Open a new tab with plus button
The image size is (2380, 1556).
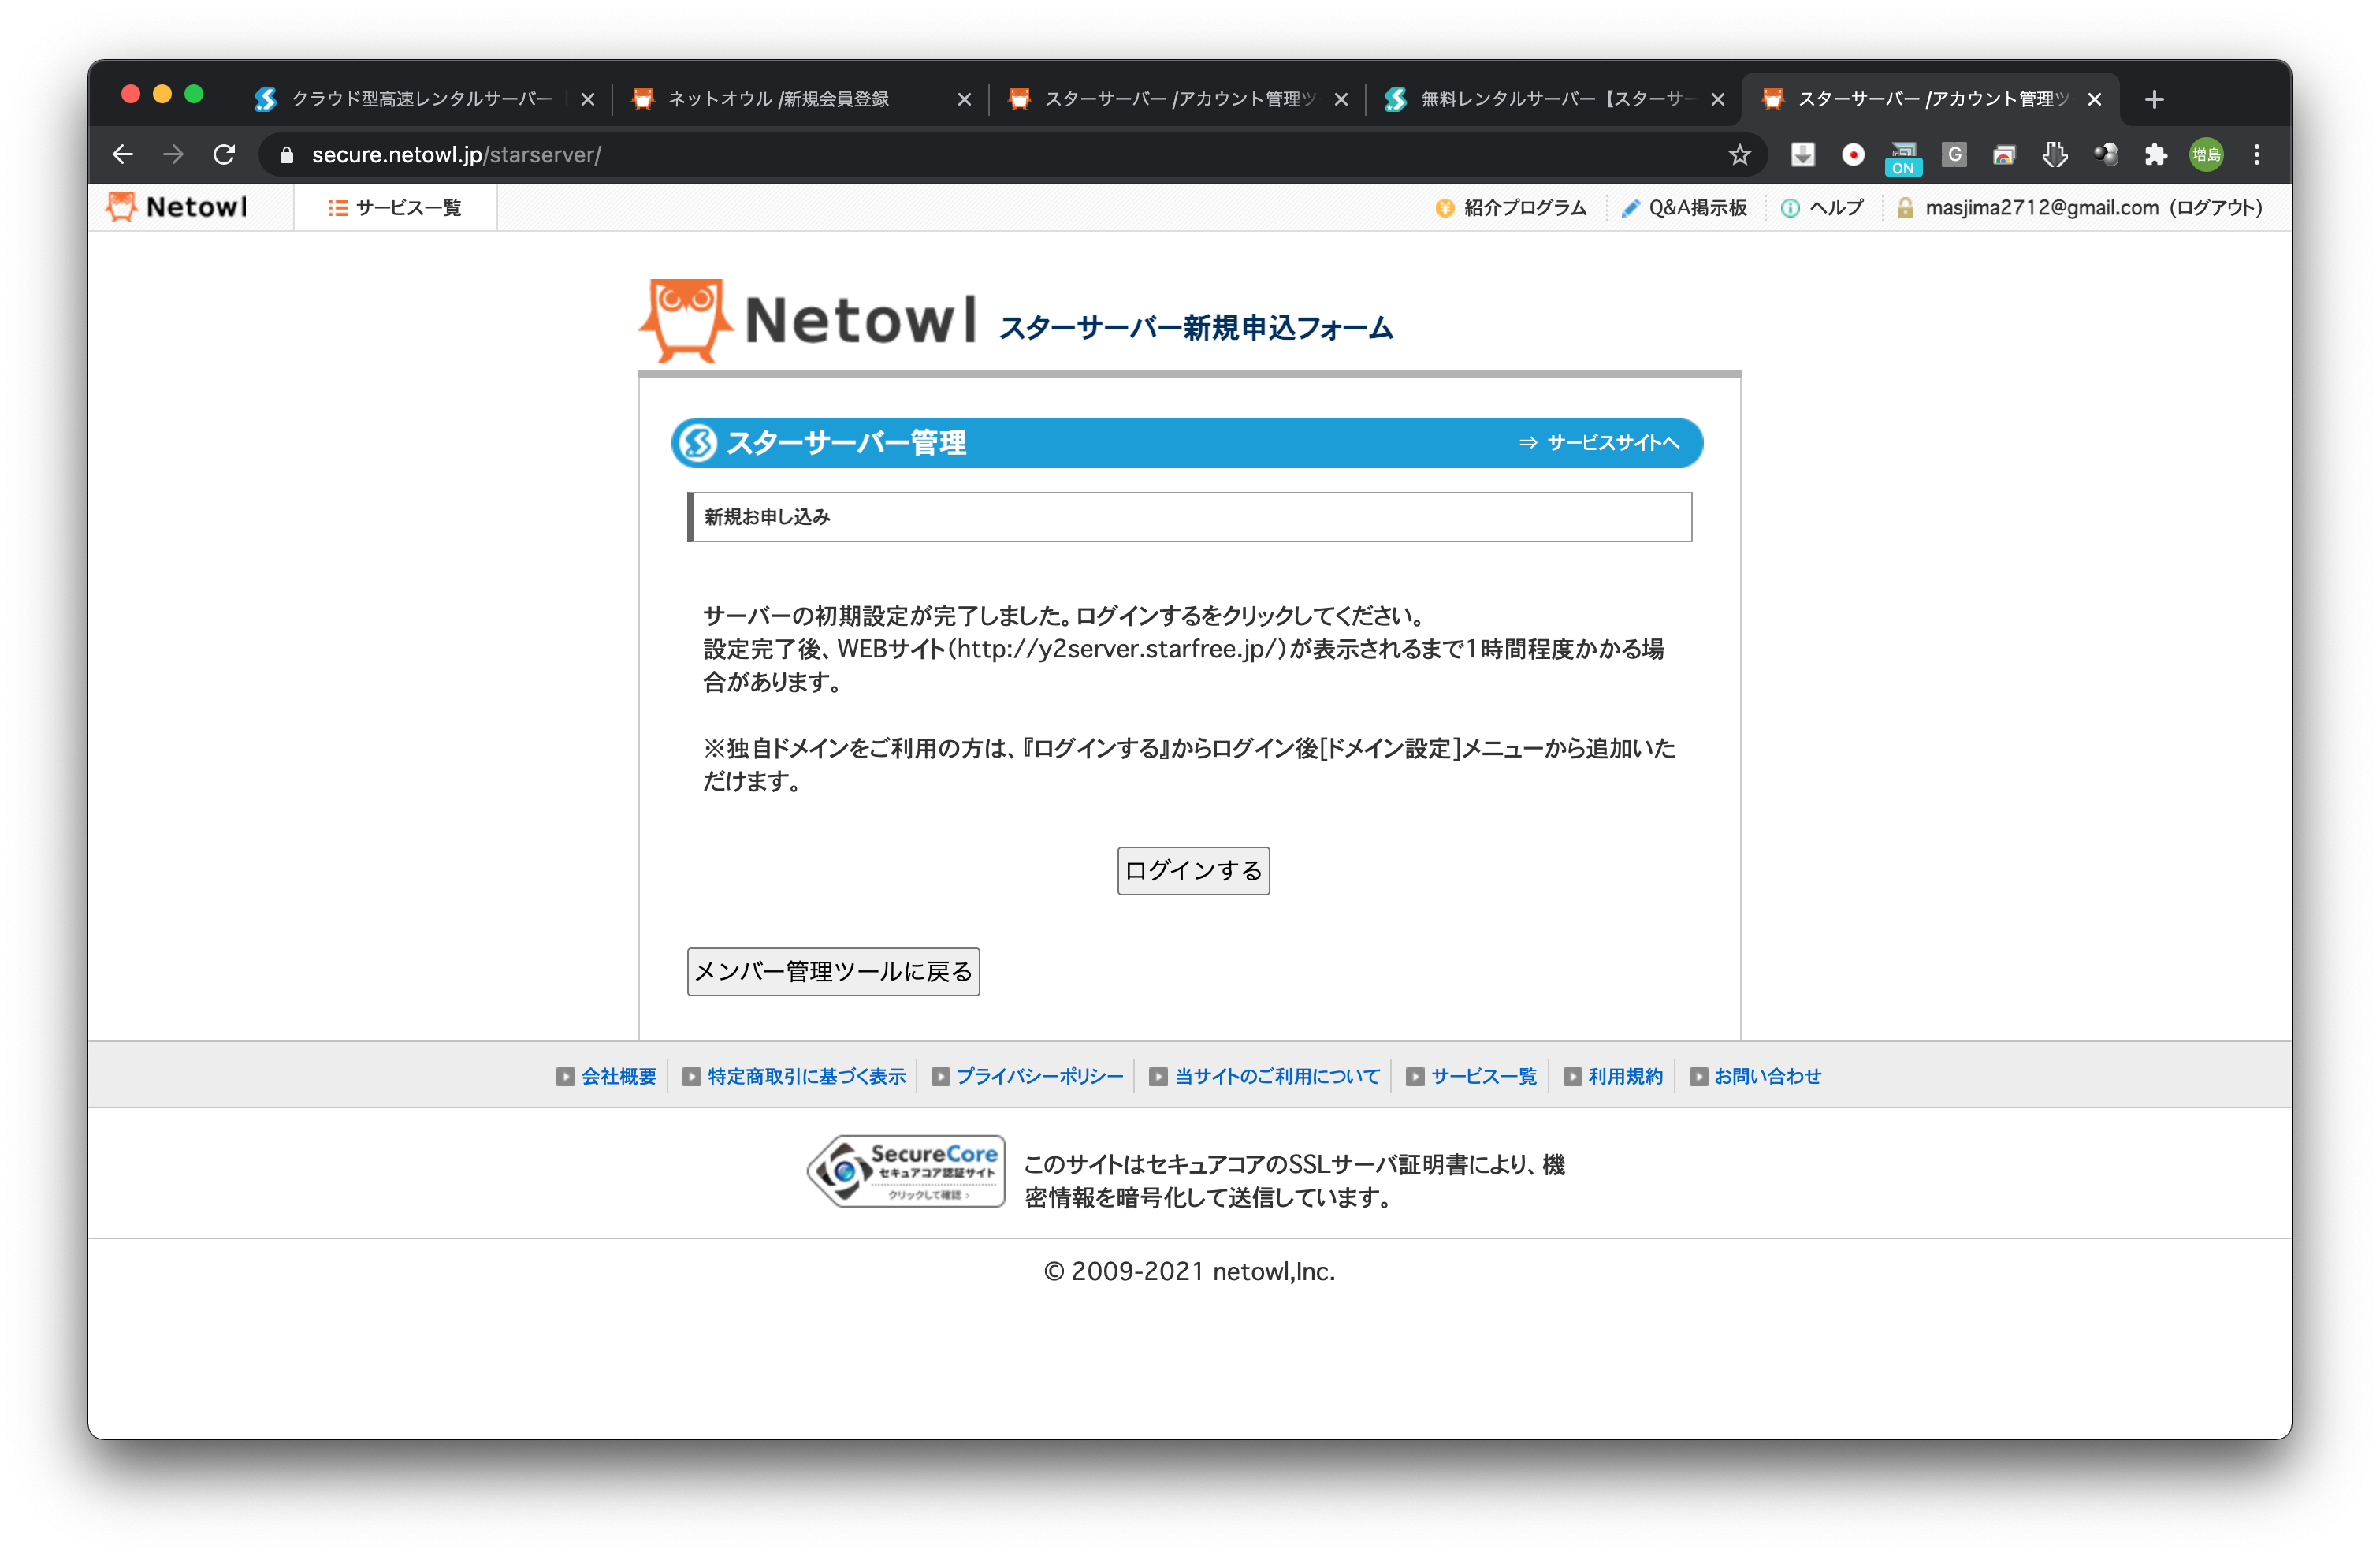pyautogui.click(x=2154, y=99)
